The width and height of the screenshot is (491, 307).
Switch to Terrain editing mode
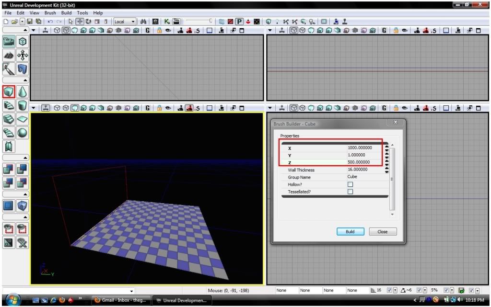coord(9,56)
